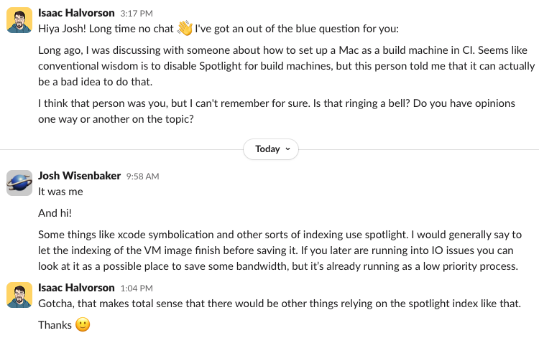Click the 1:04 PM timestamp
This screenshot has height=338, width=539.
tap(137, 288)
